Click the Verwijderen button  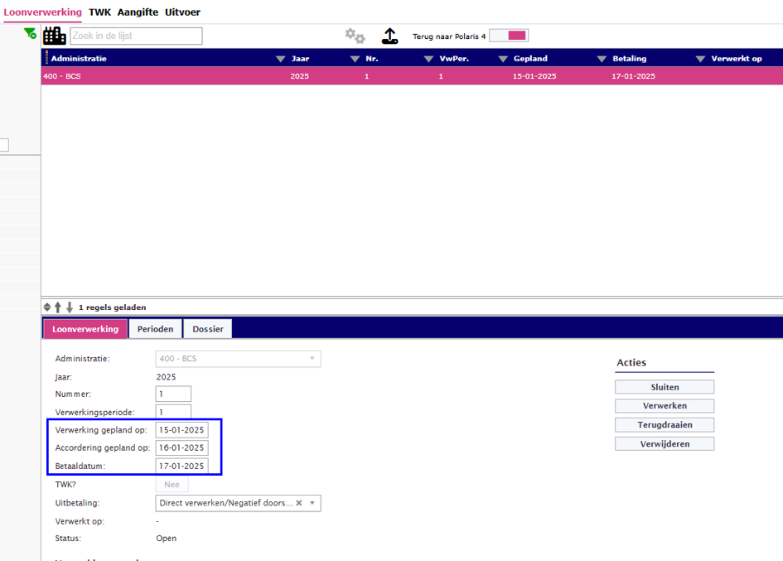[665, 443]
